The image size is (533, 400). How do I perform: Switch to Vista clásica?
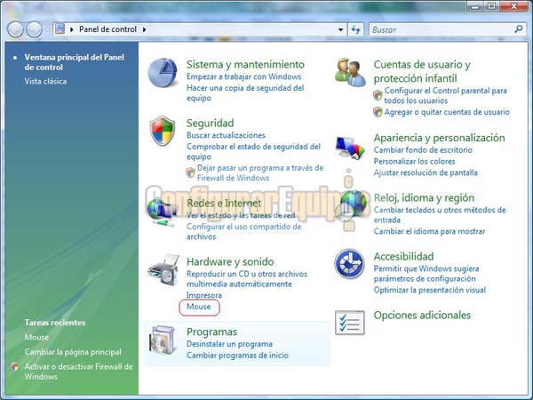[x=45, y=81]
